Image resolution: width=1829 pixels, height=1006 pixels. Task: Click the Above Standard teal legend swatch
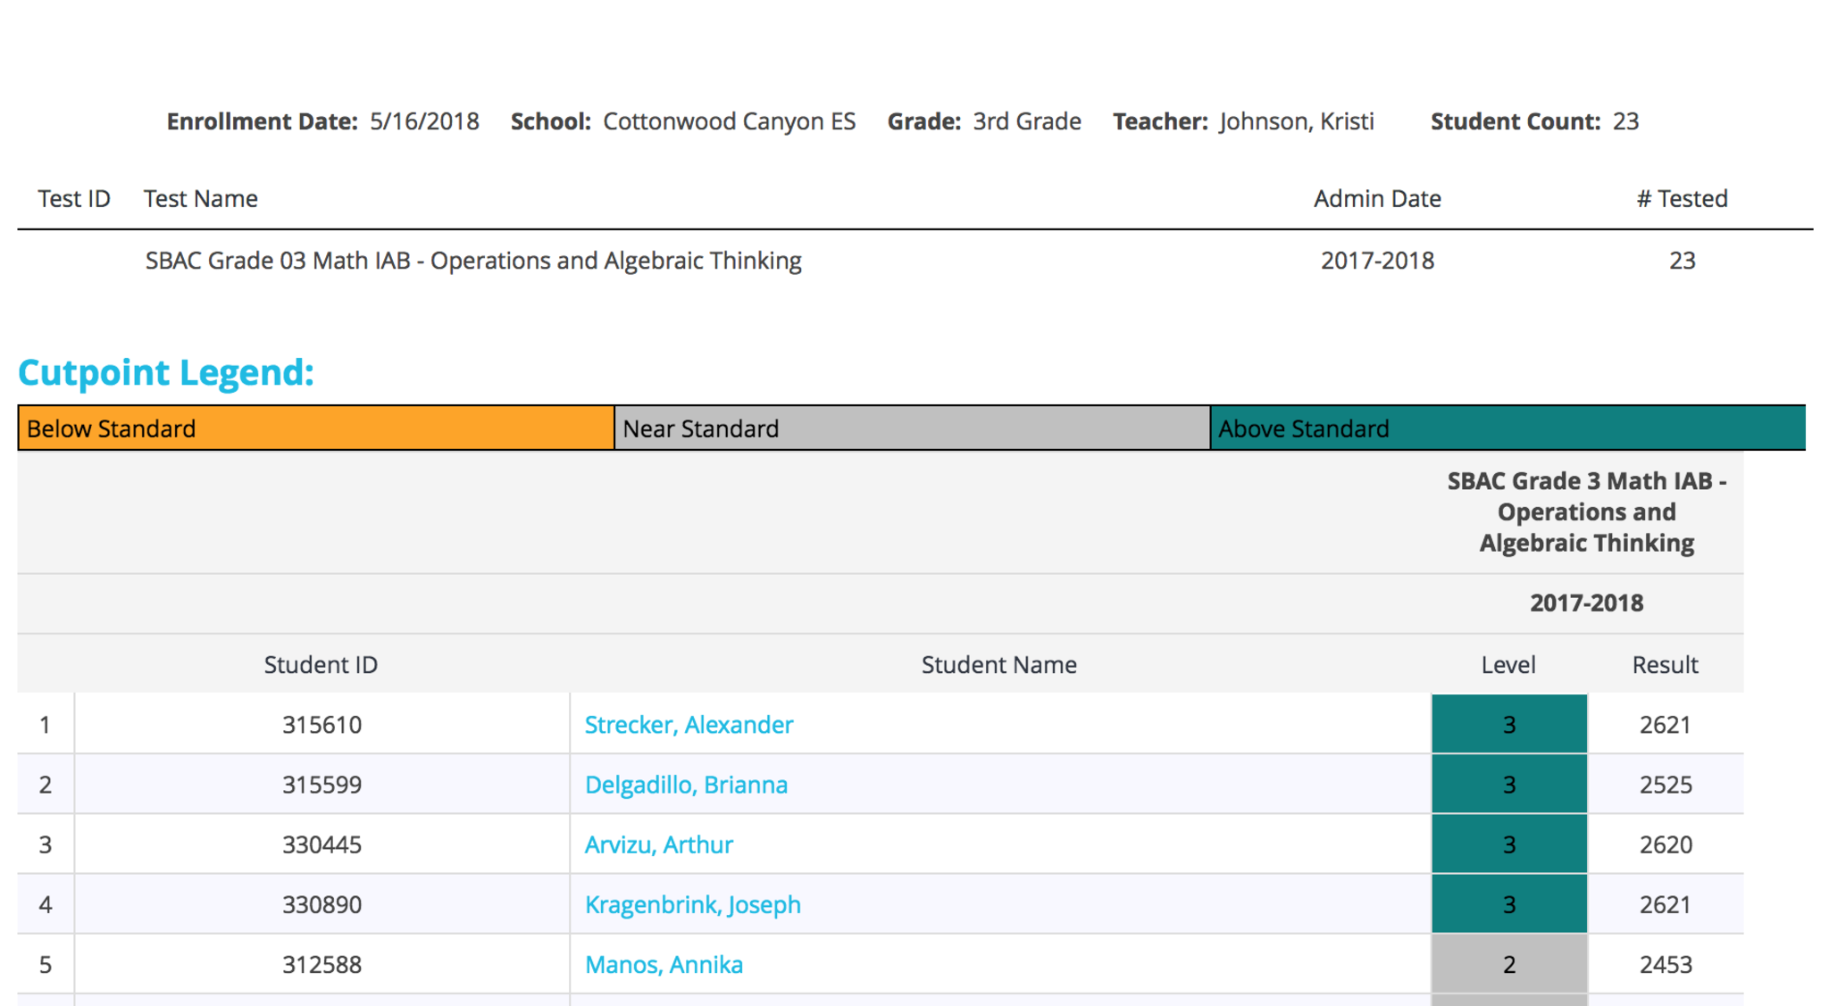[x=1507, y=428]
